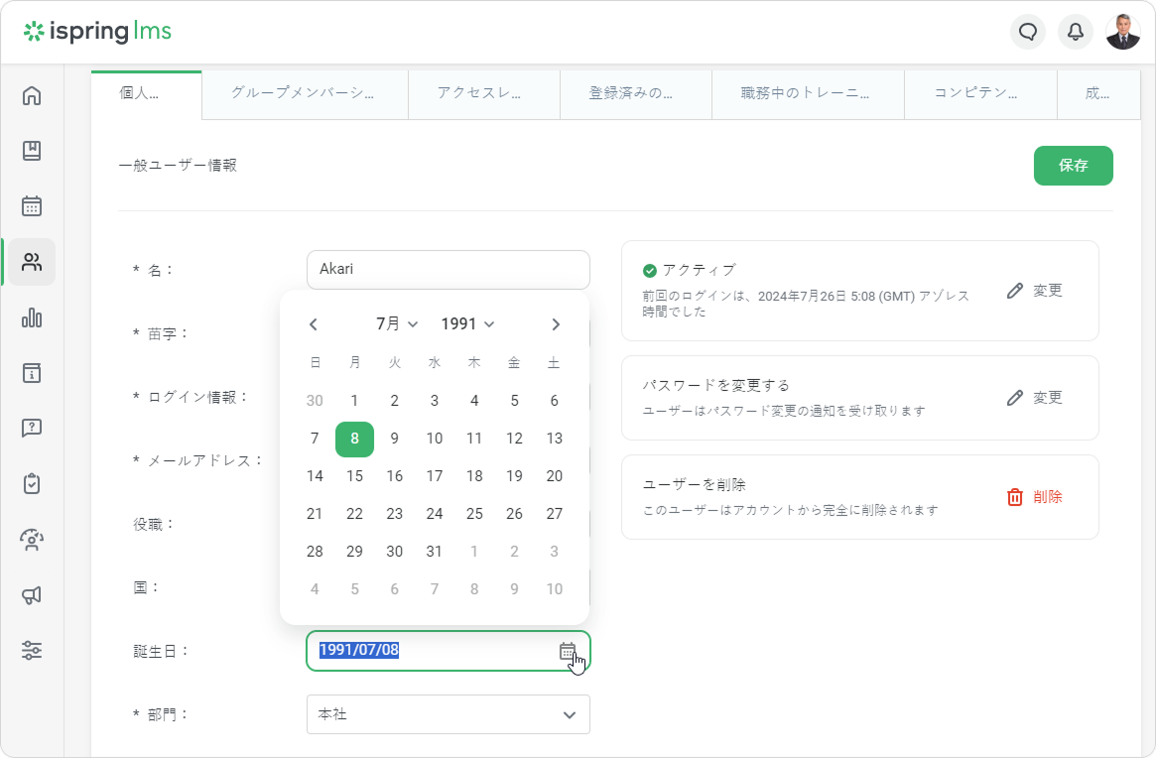Viewport: 1156px width, 758px height.
Task: Open the settings sliders icon in the sidebar
Action: click(x=32, y=651)
